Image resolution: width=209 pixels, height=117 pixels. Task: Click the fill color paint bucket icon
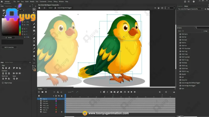click(x=4, y=10)
